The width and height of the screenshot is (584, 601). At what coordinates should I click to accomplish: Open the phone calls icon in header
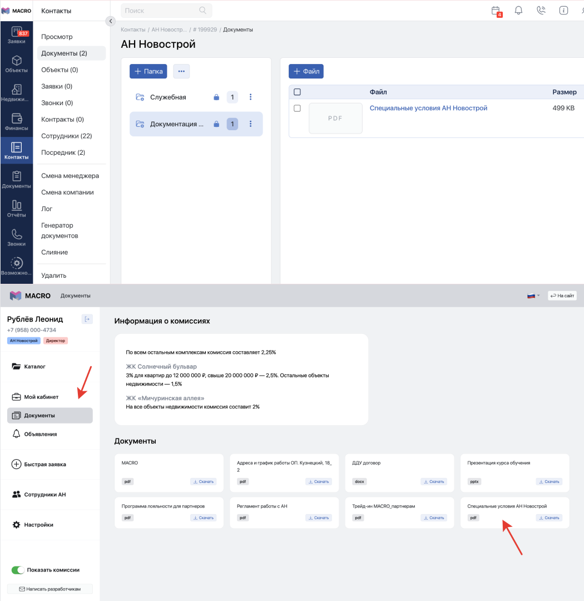pyautogui.click(x=541, y=11)
